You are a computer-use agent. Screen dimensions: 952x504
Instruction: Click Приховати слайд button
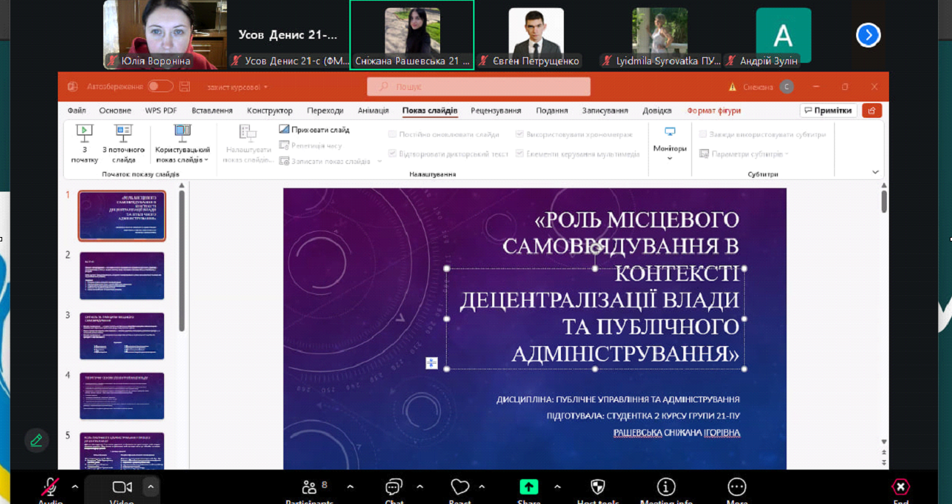(x=315, y=129)
